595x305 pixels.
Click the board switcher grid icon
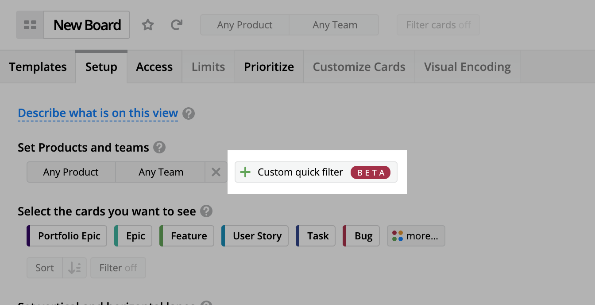point(30,25)
